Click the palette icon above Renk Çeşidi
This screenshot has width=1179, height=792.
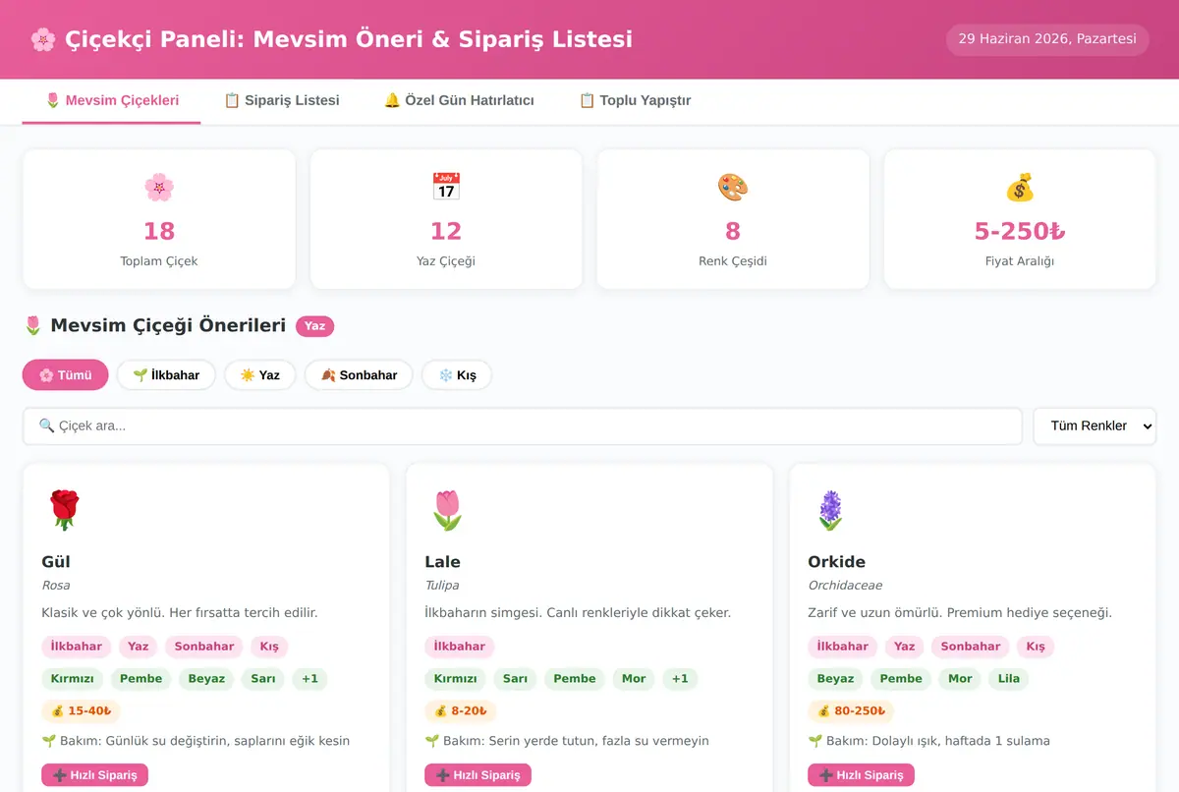pos(733,187)
